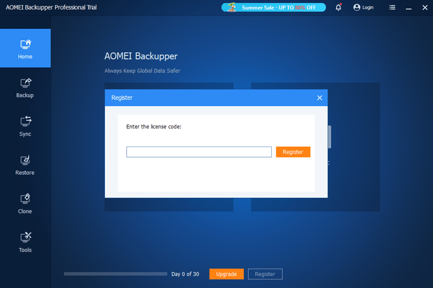433x288 pixels.
Task: Click the Login account button
Action: (363, 7)
